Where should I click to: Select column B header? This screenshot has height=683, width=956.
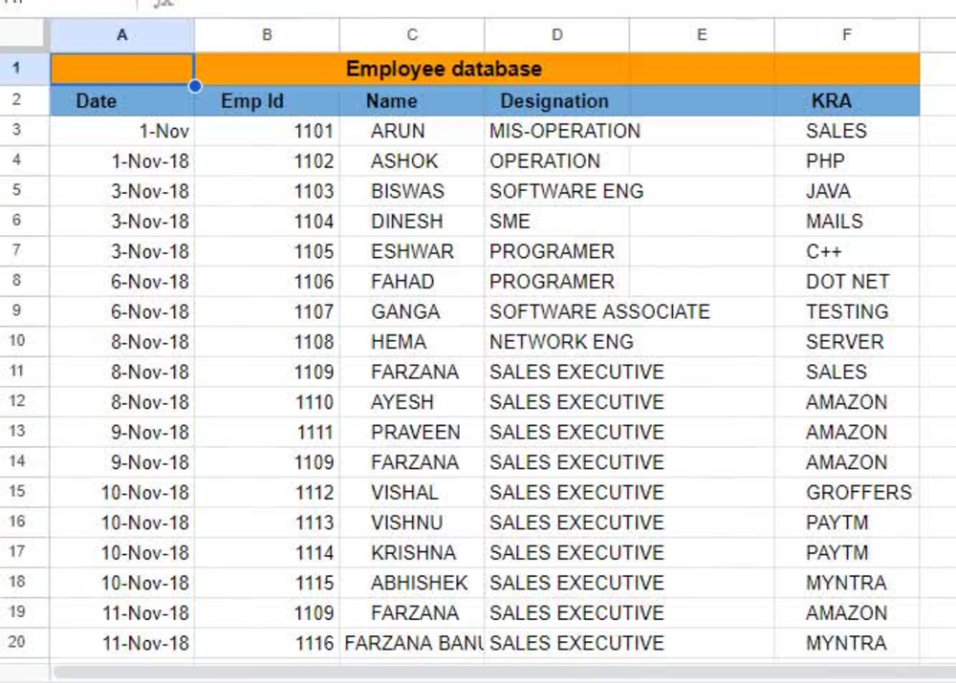[268, 34]
